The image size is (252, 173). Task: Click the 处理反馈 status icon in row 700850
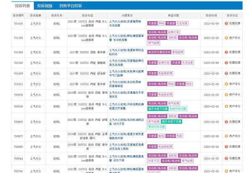click(226, 146)
